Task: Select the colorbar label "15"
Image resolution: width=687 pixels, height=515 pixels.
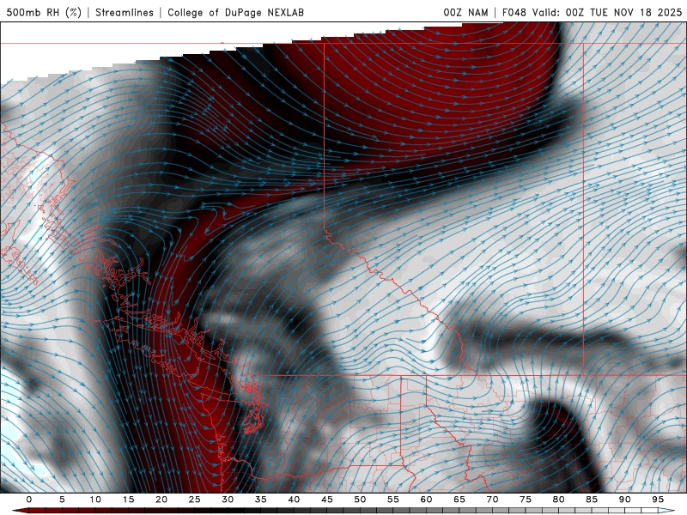Action: coord(128,500)
